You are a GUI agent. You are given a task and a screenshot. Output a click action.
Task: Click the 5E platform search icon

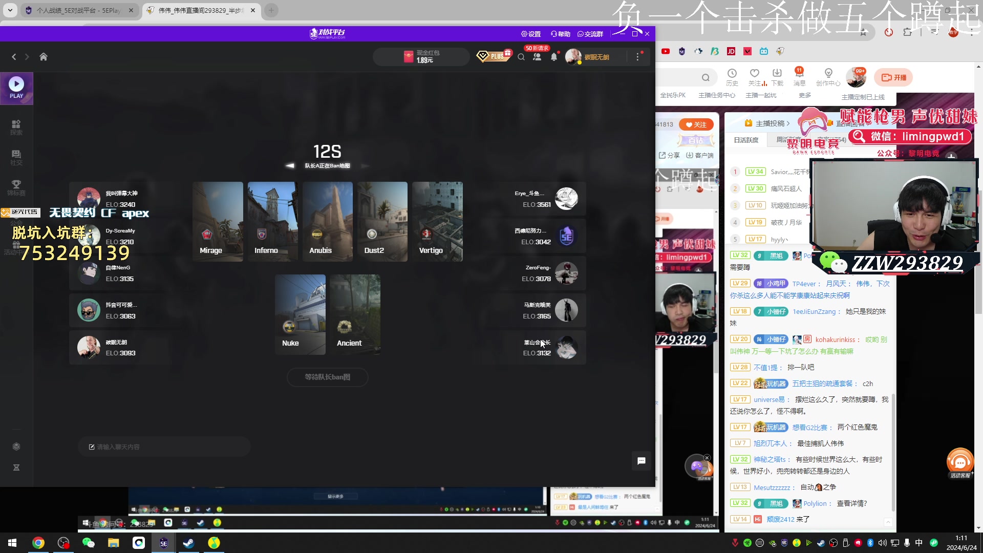[x=521, y=57]
